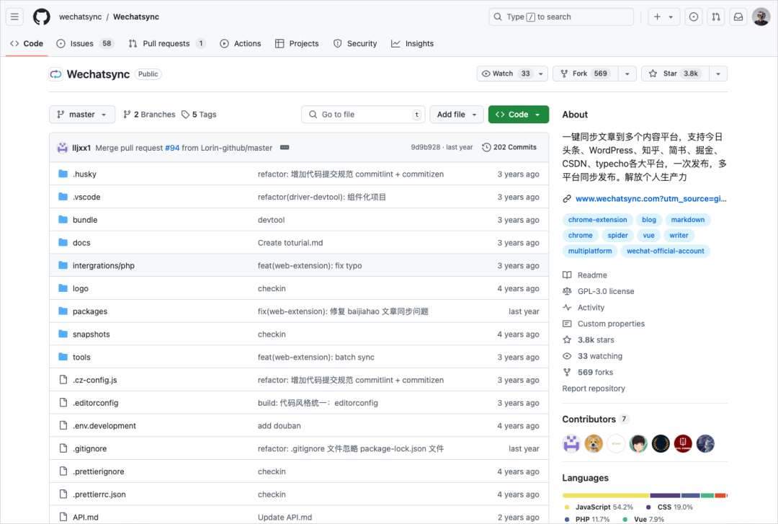
Task: Open the notifications inbox icon
Action: tap(738, 17)
